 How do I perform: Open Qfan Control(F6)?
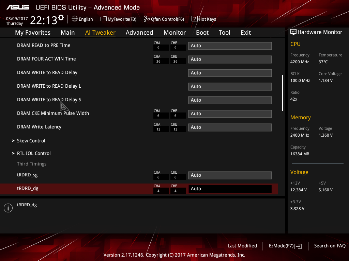[167, 19]
